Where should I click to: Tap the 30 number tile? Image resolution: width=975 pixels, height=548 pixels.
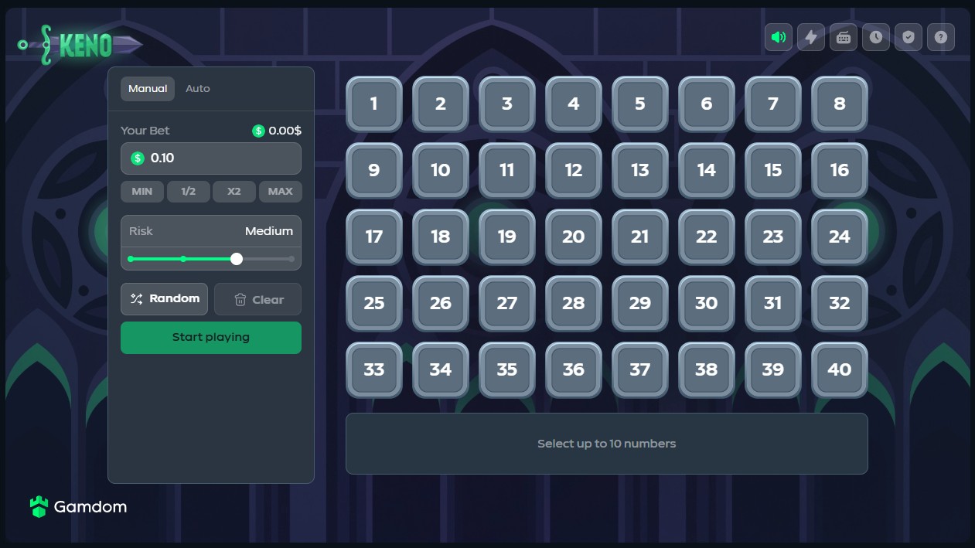[x=707, y=304]
